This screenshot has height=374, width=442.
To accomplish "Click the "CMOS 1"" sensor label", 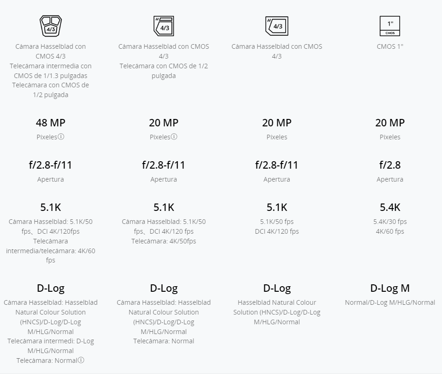I will [x=389, y=46].
